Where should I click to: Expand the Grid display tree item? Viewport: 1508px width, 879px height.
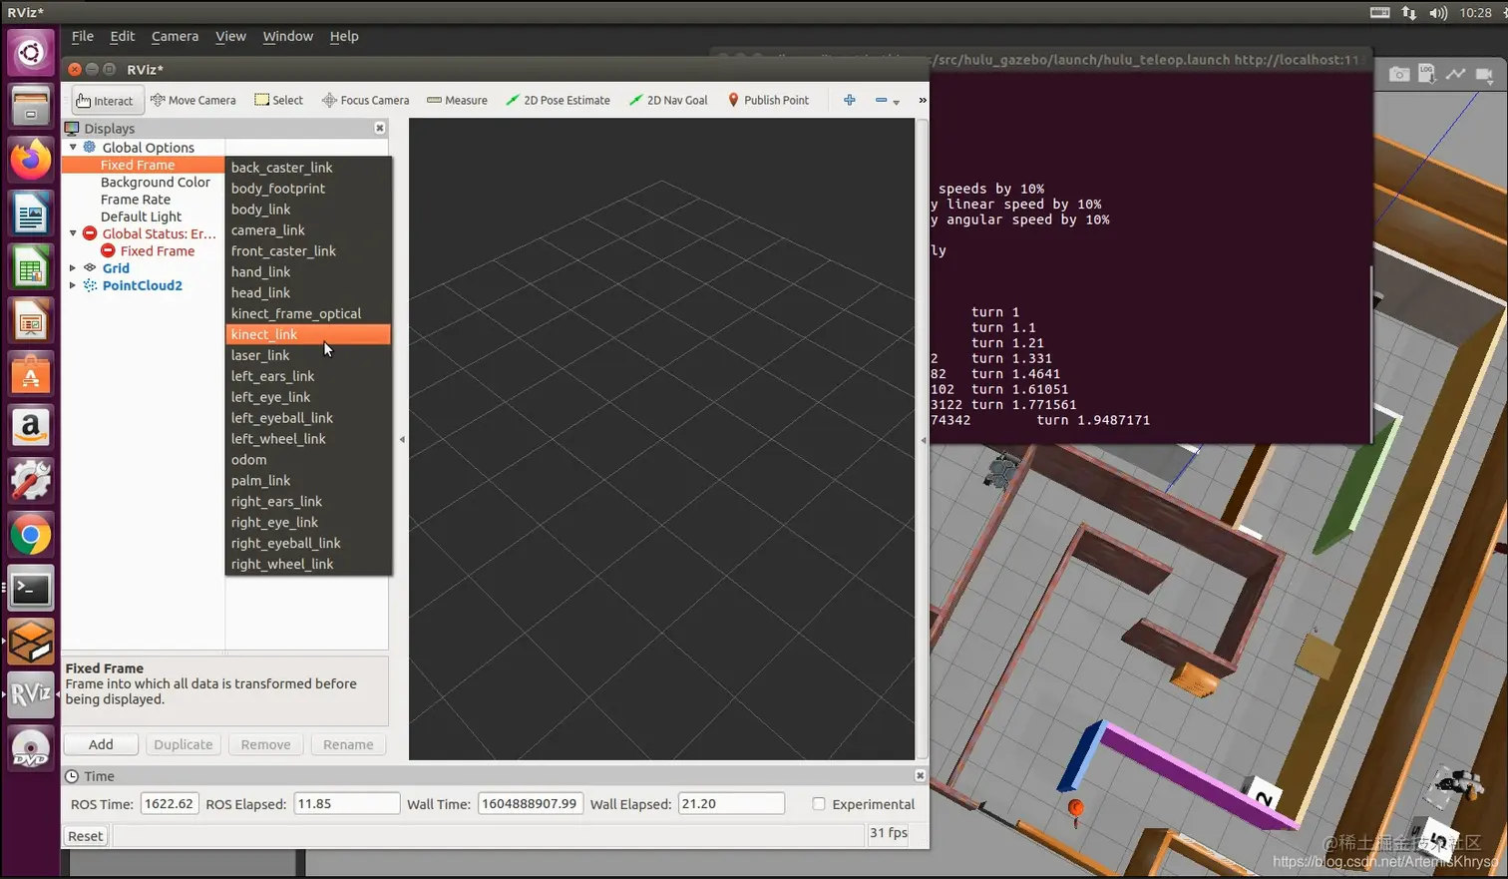[73, 268]
